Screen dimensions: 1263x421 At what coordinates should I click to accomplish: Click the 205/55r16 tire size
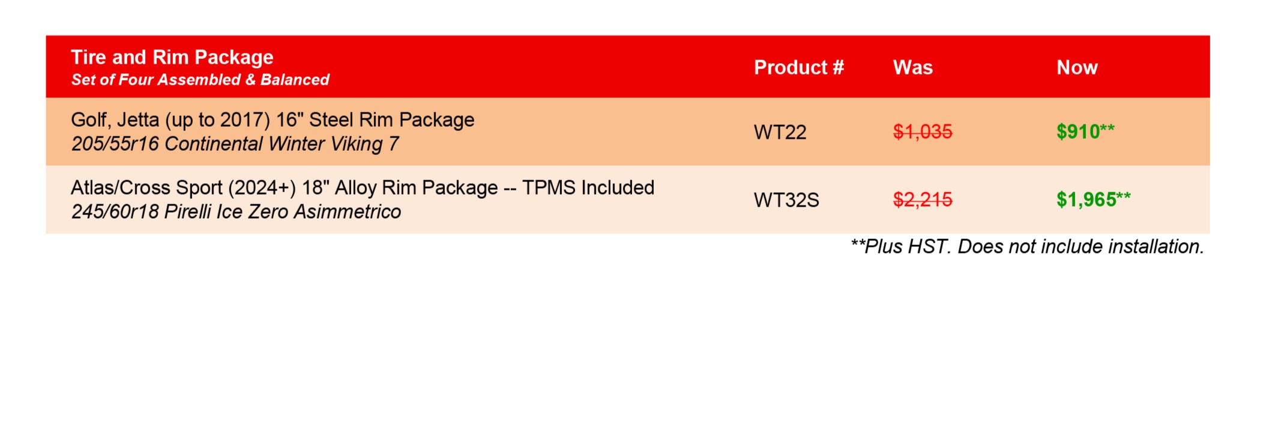pyautogui.click(x=115, y=144)
